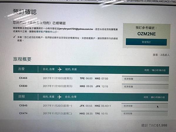This screenshot has height=132, width=176.
Task: Click the 總計 TWD51,998 total amount
Action: [x=154, y=125]
